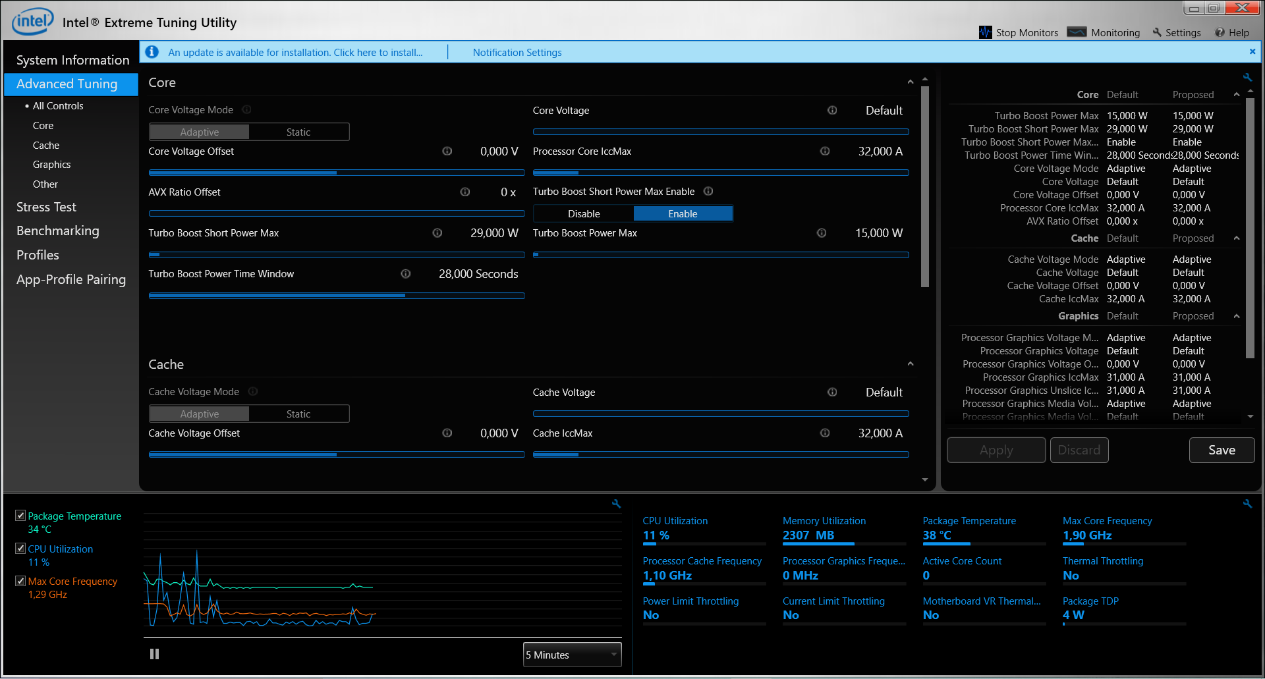The width and height of the screenshot is (1265, 679).
Task: Adjust the Cache IccMax slider
Action: coord(721,454)
